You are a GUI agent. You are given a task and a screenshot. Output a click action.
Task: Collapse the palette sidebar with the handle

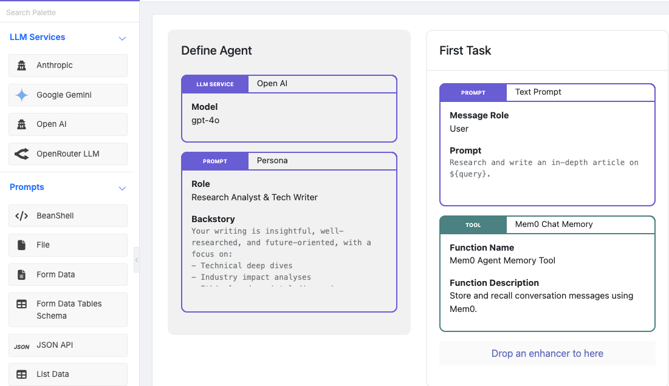tap(137, 260)
